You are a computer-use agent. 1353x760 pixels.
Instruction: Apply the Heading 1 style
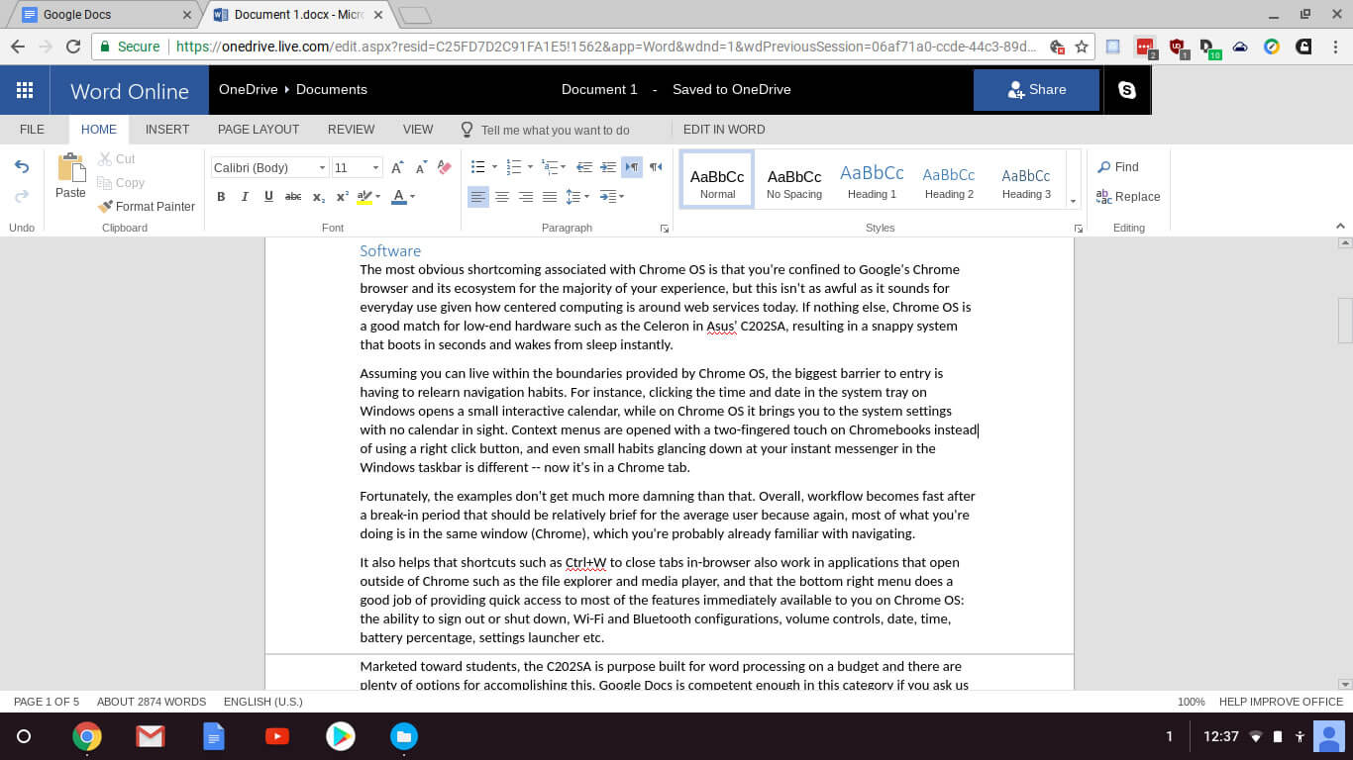click(872, 179)
